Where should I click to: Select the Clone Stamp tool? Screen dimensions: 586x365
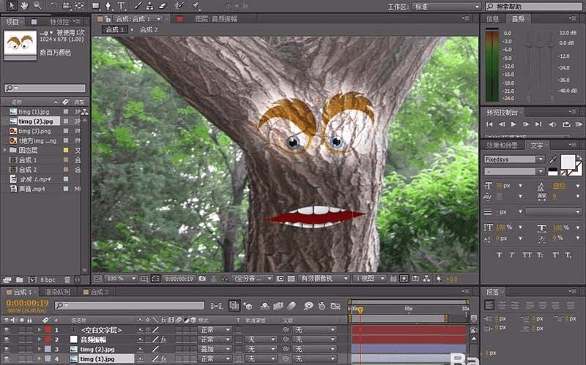[x=149, y=6]
